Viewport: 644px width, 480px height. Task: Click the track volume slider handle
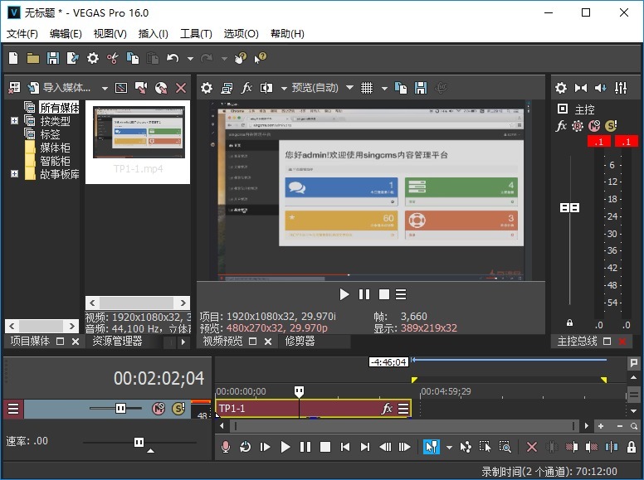[x=120, y=409]
